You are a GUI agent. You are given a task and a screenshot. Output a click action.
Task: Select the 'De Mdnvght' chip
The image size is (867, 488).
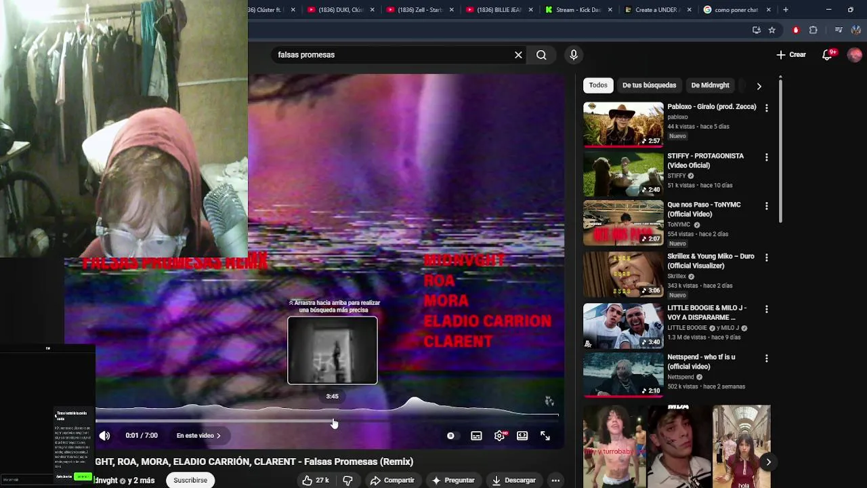pos(710,85)
